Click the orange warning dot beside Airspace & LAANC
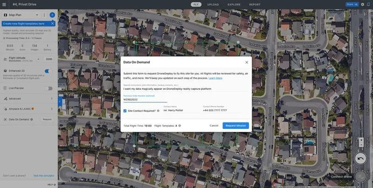The width and height of the screenshot is (373, 188). tap(33, 109)
